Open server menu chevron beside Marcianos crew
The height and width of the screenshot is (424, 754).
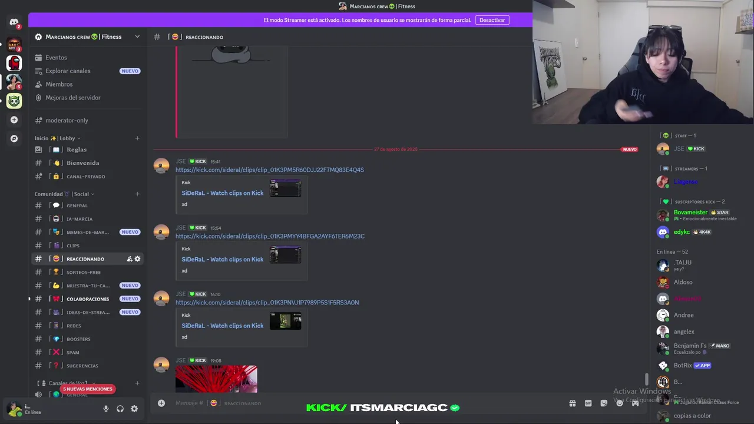click(137, 37)
